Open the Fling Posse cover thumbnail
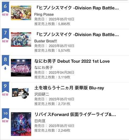The height and width of the screenshot is (140, 129). (21, 13)
